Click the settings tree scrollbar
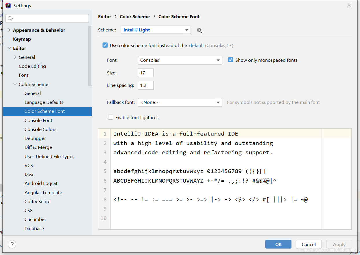Screen dimensions: 360x255 (90, 56)
